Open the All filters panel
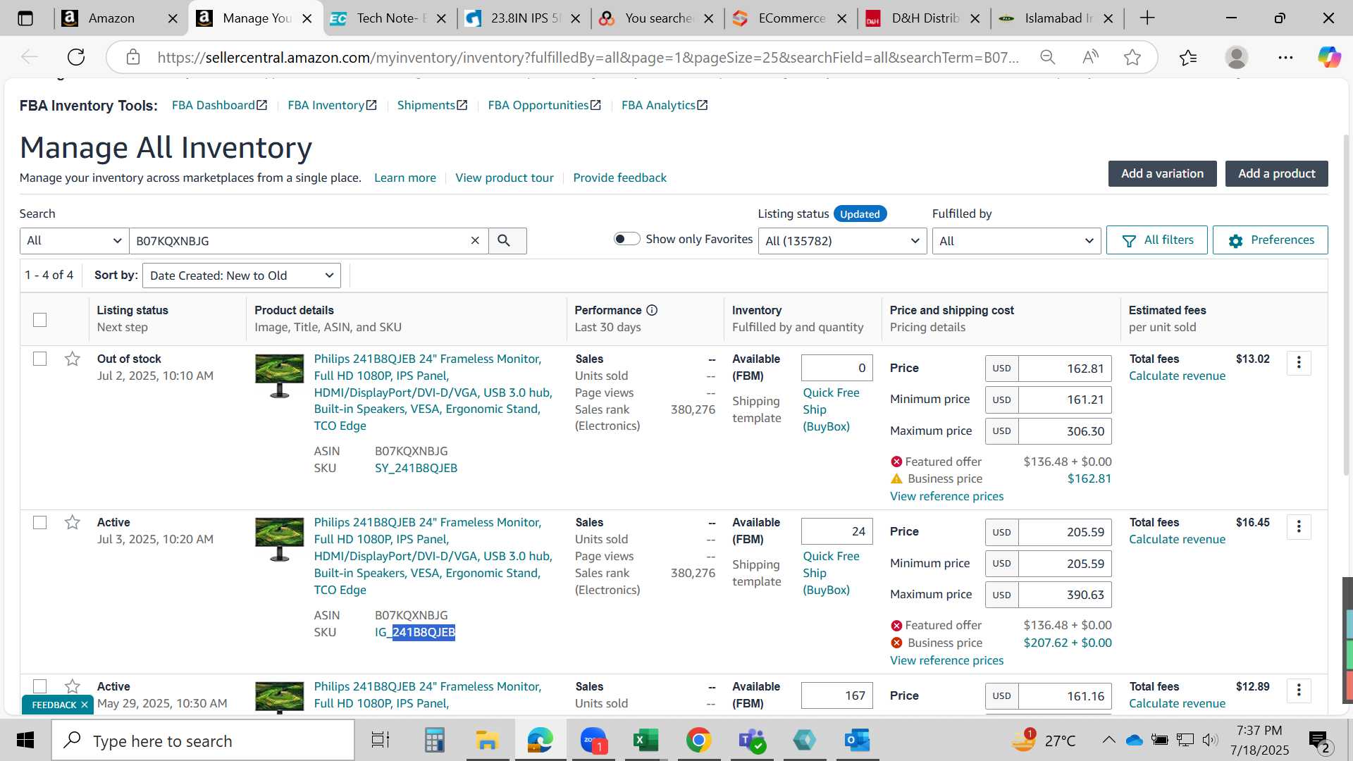Image resolution: width=1353 pixels, height=761 pixels. pos(1156,240)
